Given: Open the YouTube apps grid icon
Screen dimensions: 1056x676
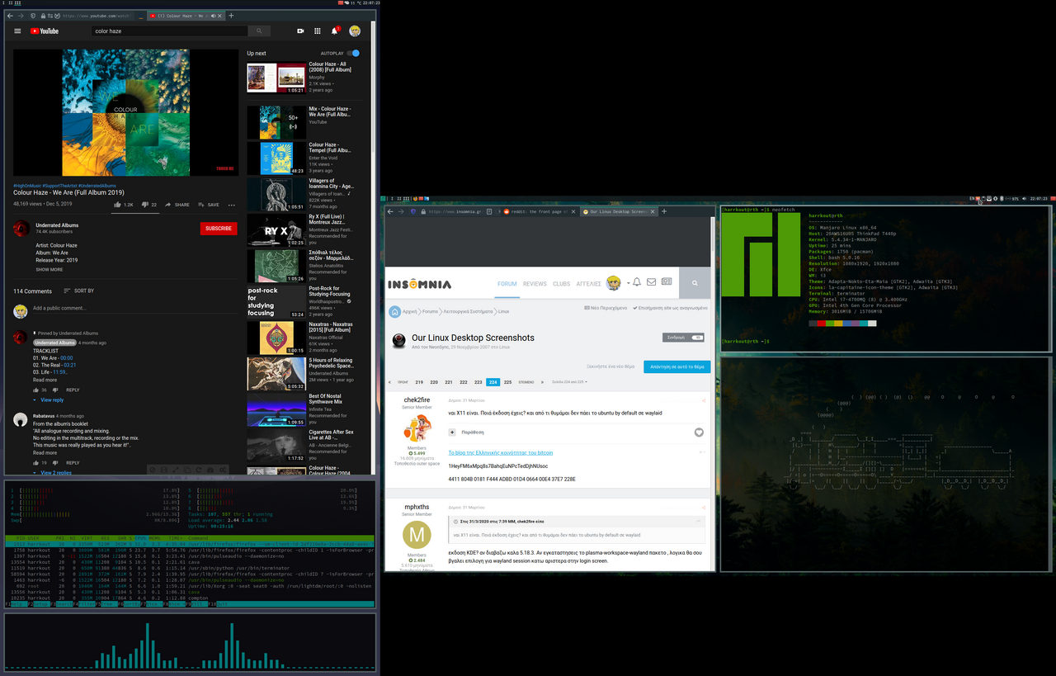Looking at the screenshot, I should [x=318, y=31].
